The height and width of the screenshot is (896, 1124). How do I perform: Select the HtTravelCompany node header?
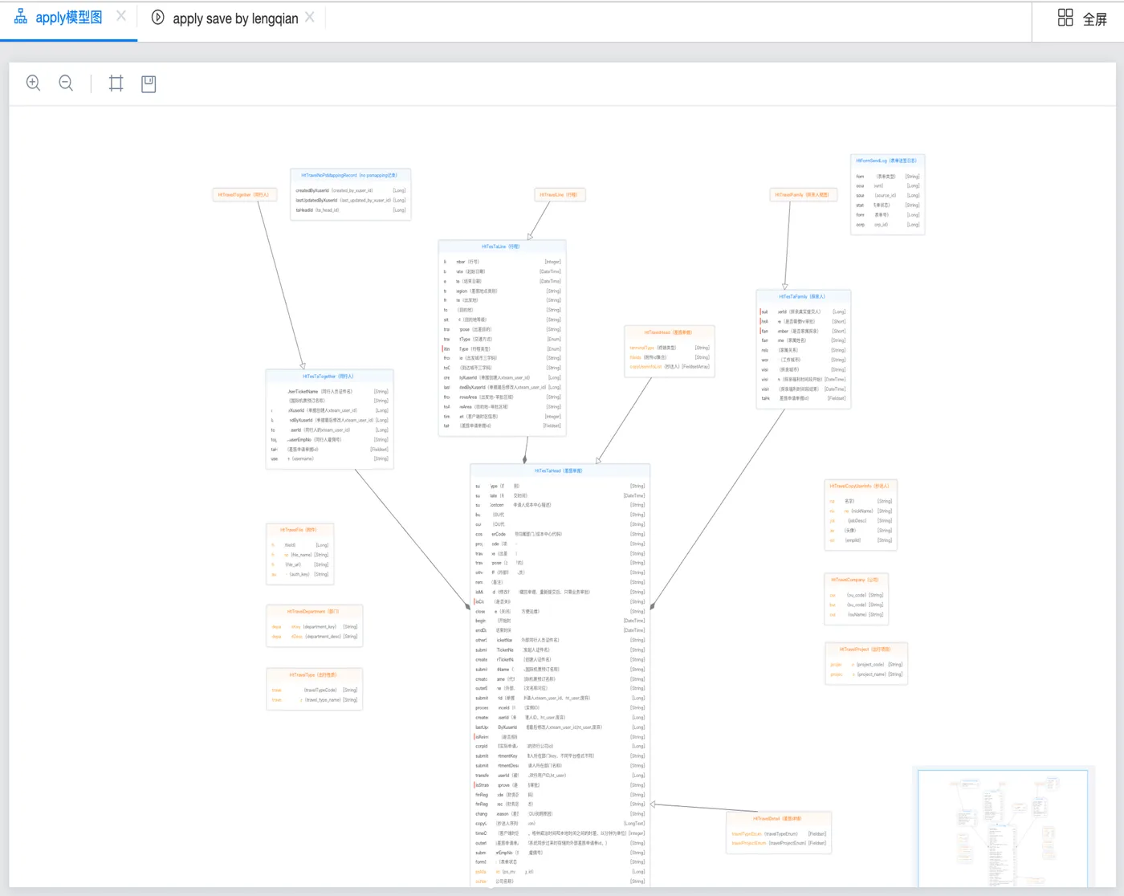pos(856,580)
